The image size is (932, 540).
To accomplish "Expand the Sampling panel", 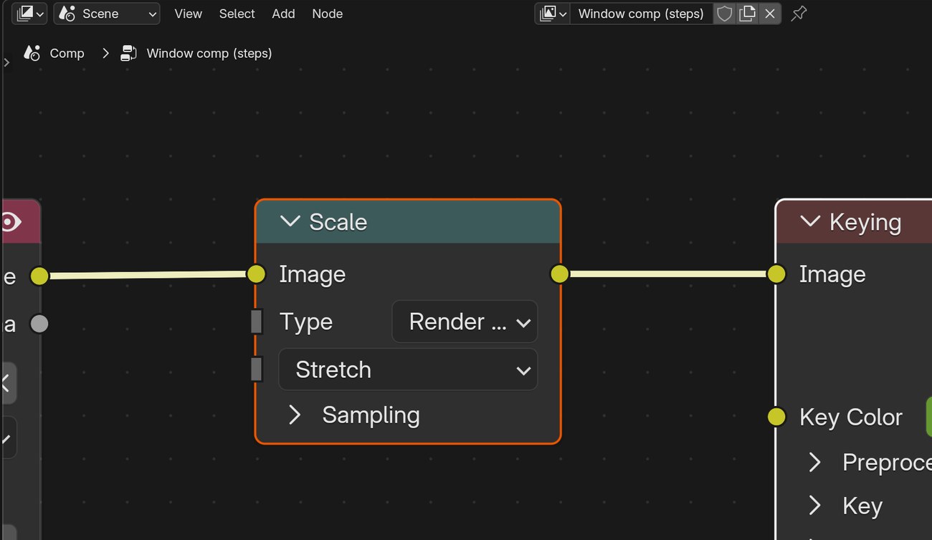I will pos(295,415).
